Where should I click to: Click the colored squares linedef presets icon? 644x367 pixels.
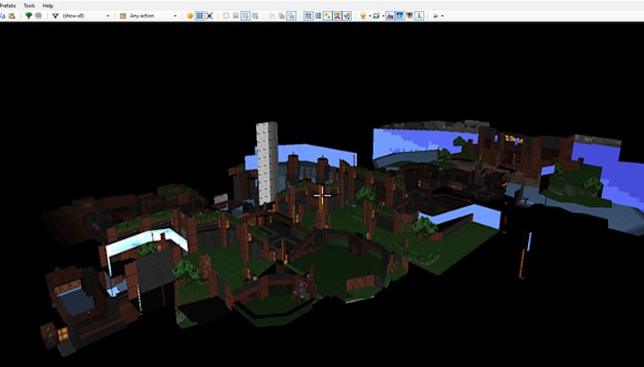tap(123, 16)
